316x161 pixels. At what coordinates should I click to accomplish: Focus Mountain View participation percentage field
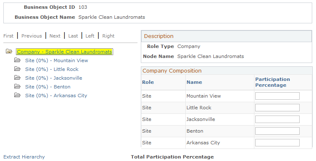tap(277, 96)
